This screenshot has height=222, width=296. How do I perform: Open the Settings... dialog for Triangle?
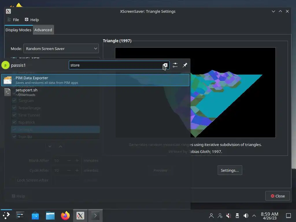click(x=230, y=170)
